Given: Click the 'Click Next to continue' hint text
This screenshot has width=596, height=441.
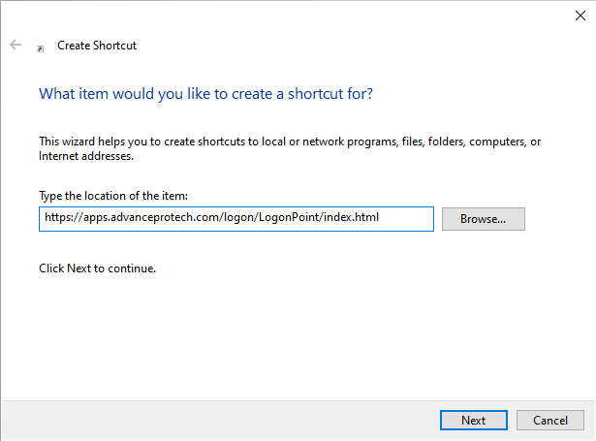Looking at the screenshot, I should point(97,268).
